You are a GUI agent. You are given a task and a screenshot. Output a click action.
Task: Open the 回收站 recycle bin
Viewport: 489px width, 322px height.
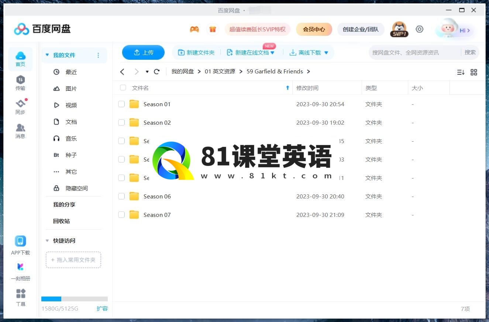pyautogui.click(x=61, y=221)
